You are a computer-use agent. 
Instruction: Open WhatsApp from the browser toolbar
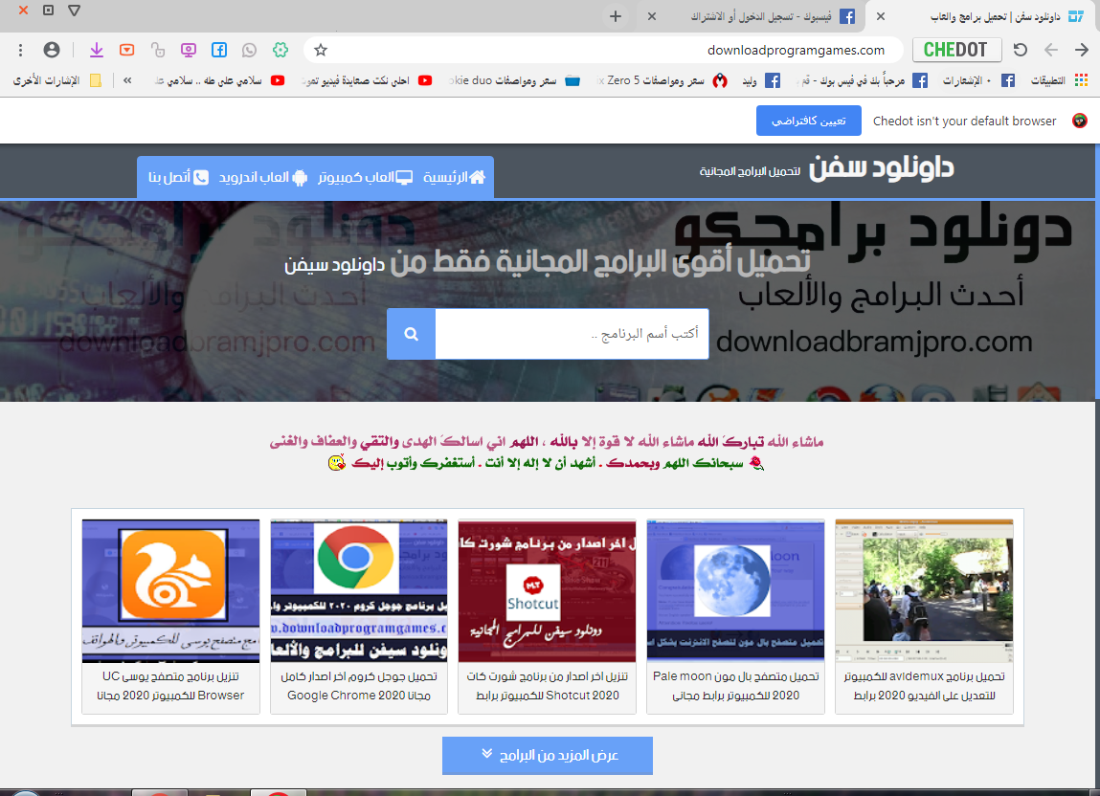[x=251, y=50]
